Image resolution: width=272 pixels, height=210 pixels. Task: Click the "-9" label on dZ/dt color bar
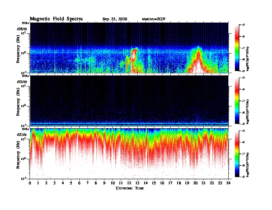click(243, 177)
